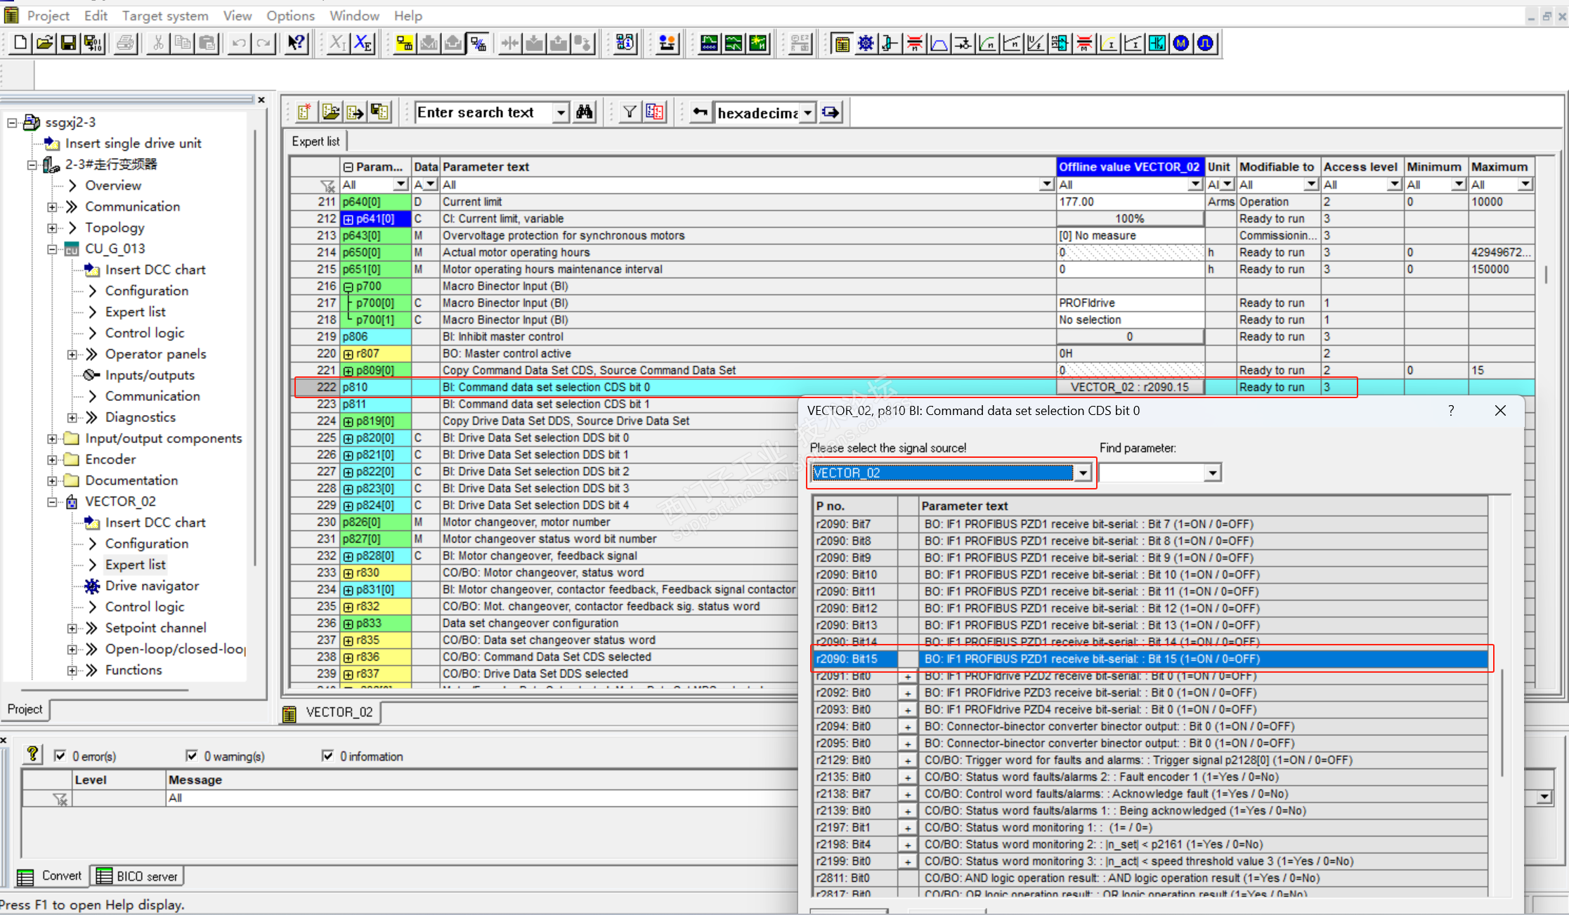Image resolution: width=1569 pixels, height=915 pixels.
Task: Click Connect to target system icon
Action: (405, 44)
